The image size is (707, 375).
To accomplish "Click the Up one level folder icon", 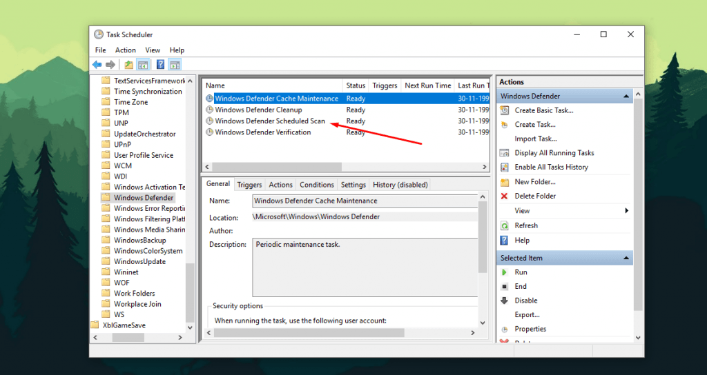I will coord(129,65).
